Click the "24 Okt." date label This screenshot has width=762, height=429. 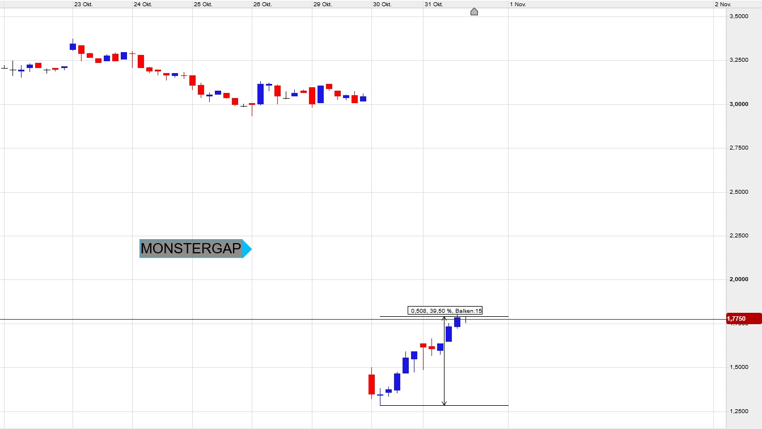point(143,4)
